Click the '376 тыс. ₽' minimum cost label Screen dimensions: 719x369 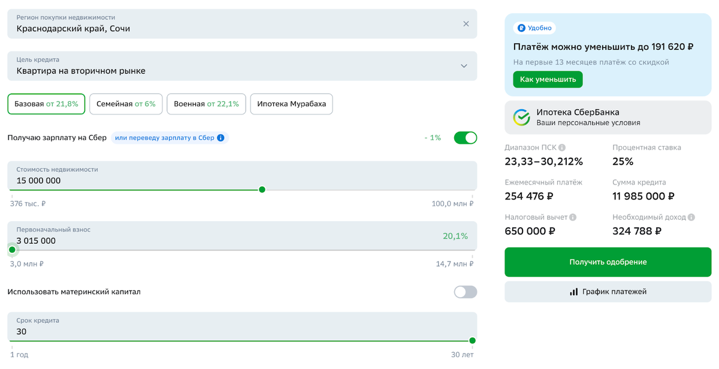click(28, 204)
